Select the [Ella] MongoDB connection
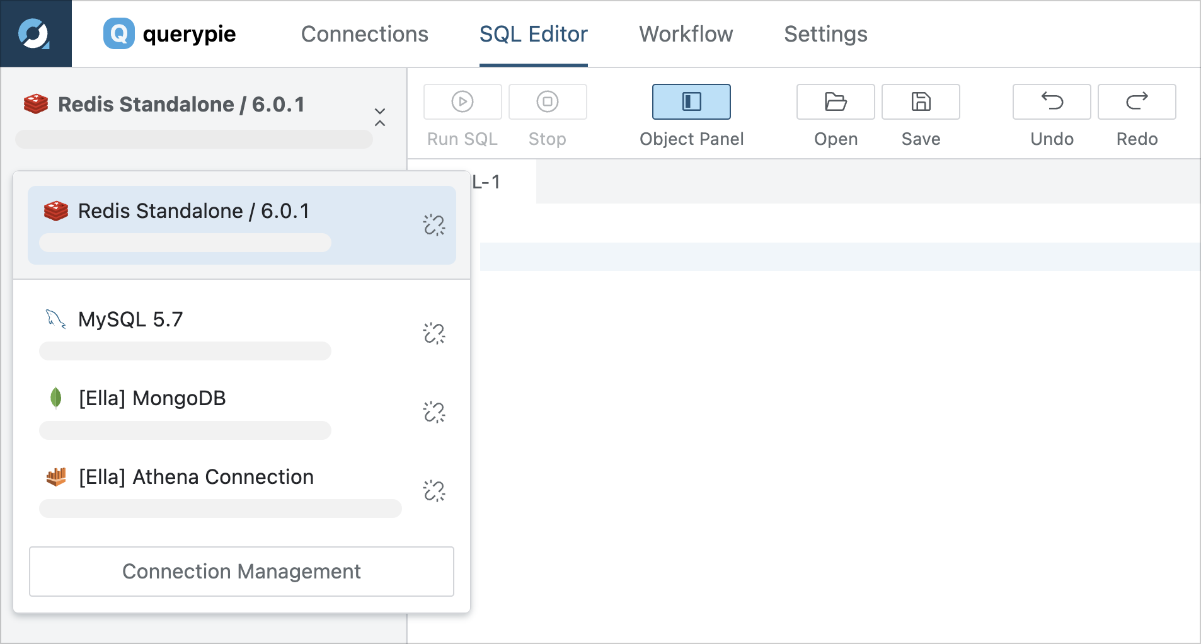The width and height of the screenshot is (1201, 644). [242, 413]
